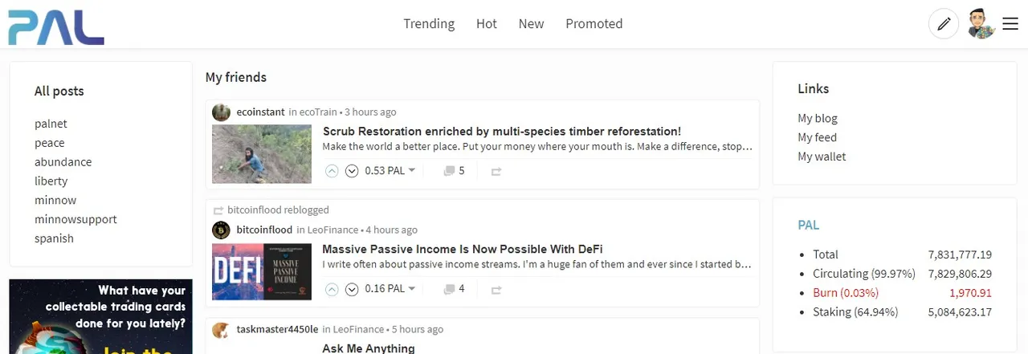Click the Burn (0.03%) entry
The width and height of the screenshot is (1028, 354).
[846, 293]
